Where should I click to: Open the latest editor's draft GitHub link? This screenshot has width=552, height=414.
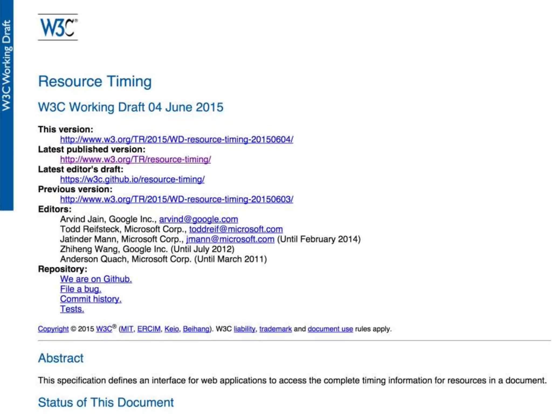point(132,179)
